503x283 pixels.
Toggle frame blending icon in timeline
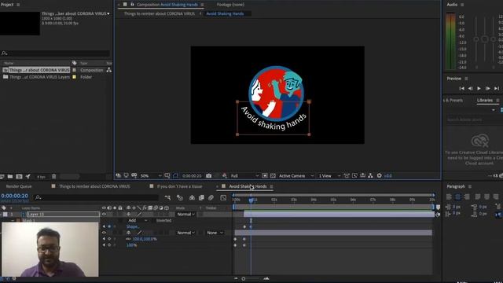click(201, 197)
